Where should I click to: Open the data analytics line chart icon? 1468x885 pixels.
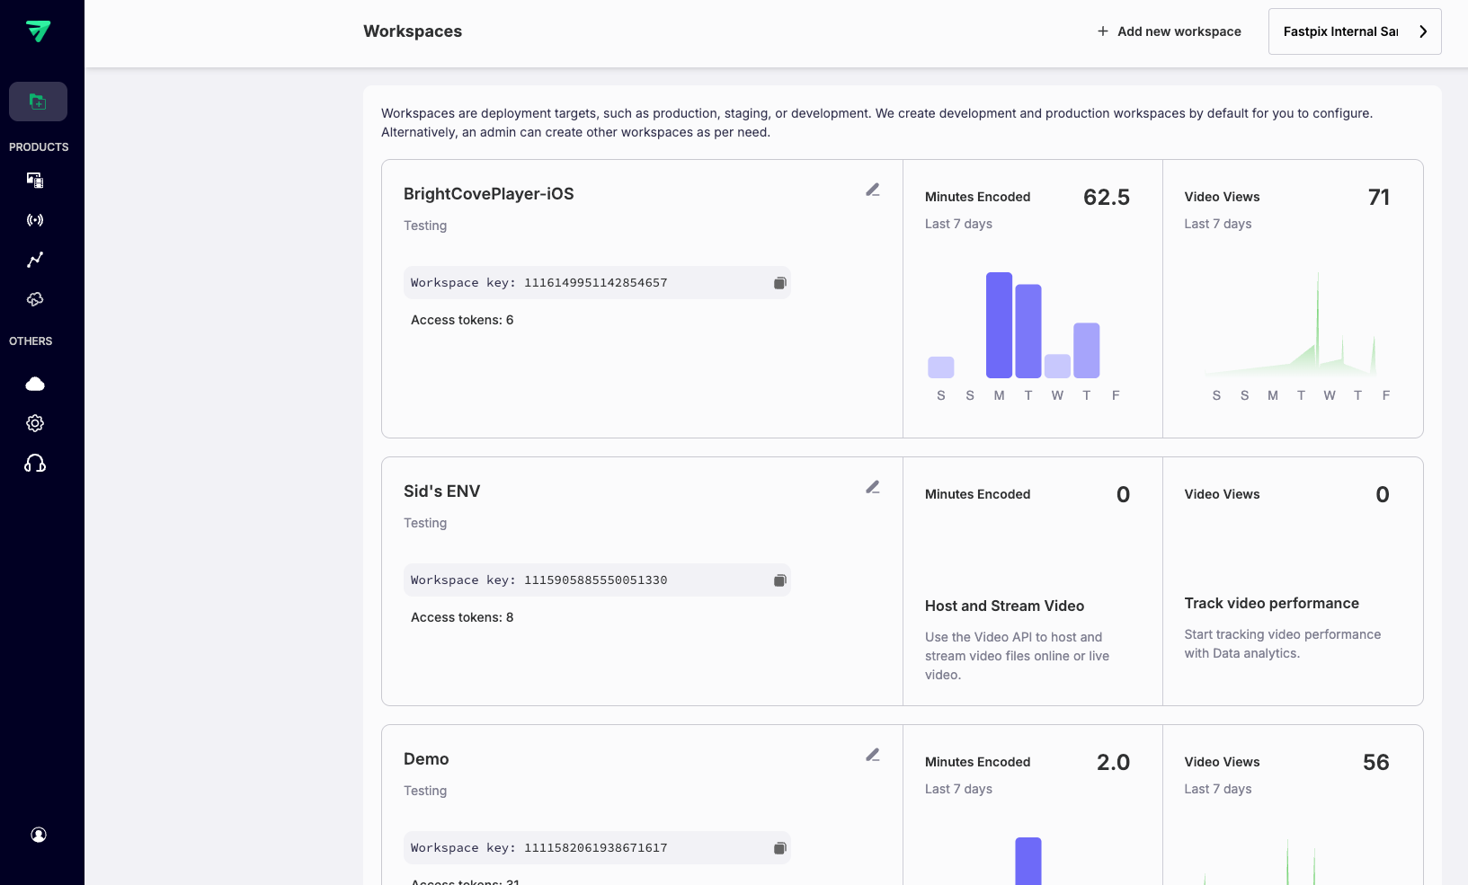click(x=35, y=260)
